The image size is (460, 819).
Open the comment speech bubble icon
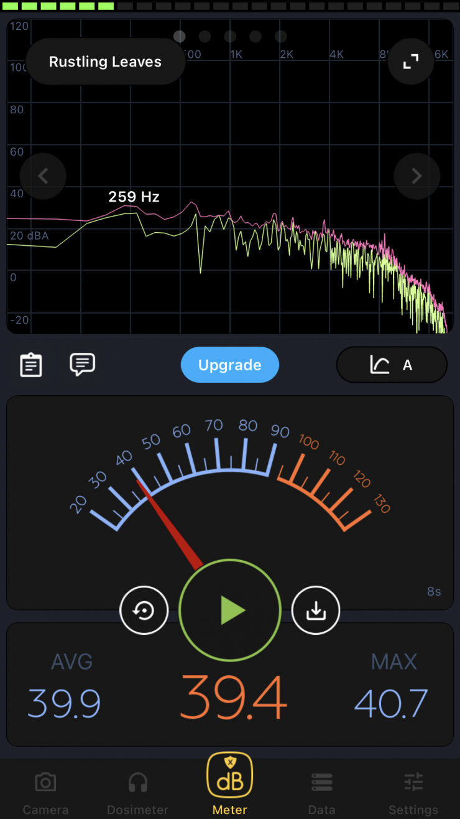click(82, 364)
